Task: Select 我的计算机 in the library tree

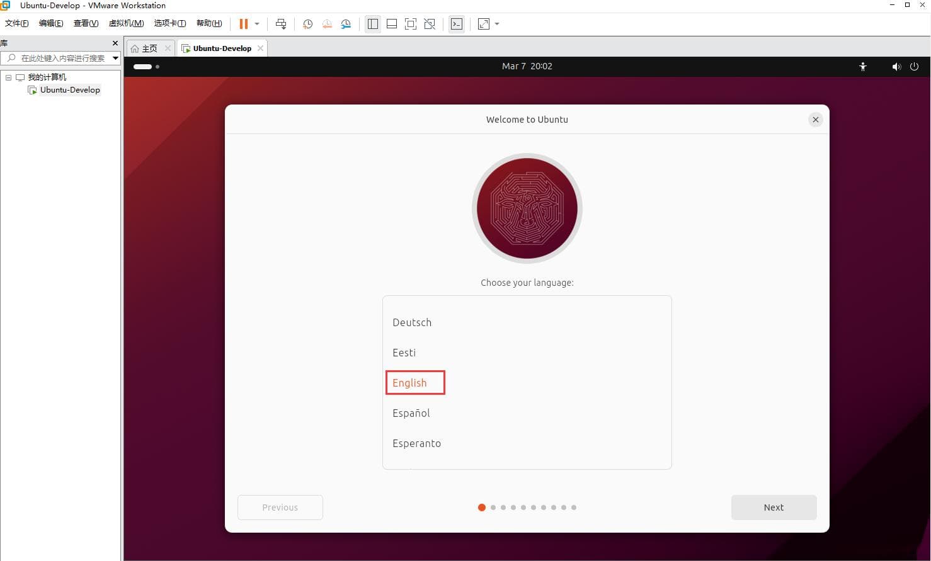Action: point(47,77)
